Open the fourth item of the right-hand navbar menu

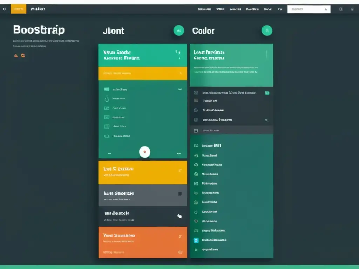coord(252,9)
